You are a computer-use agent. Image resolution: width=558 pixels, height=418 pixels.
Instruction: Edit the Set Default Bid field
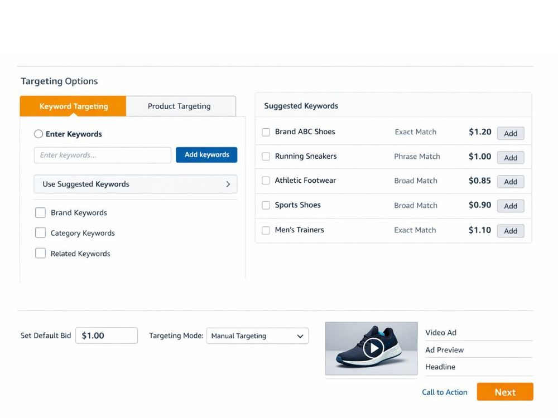[x=107, y=336]
